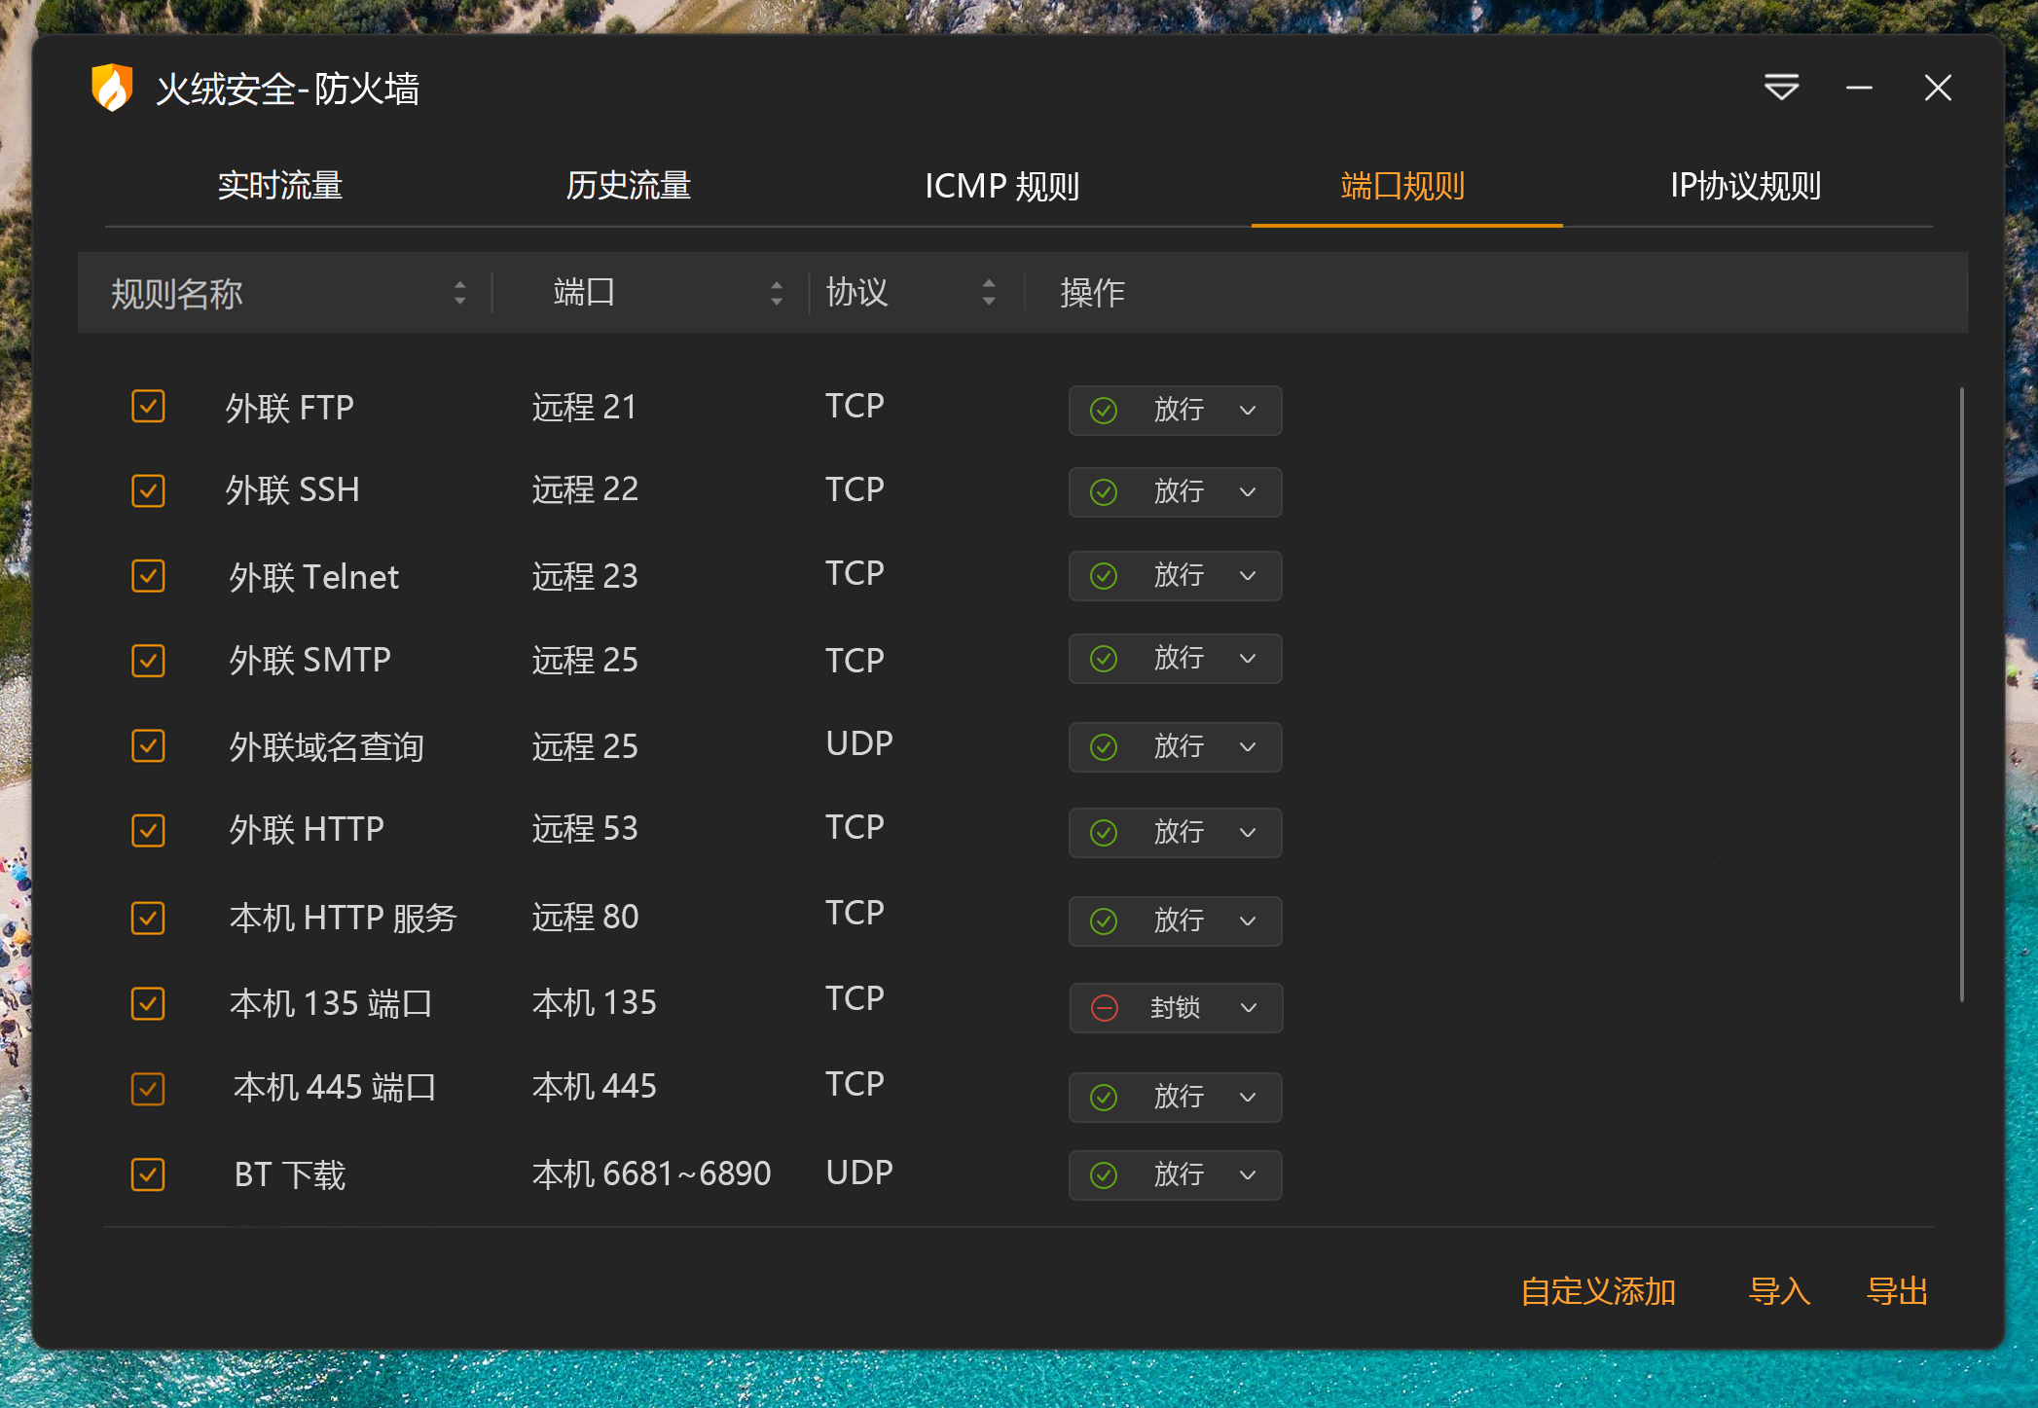Click sort arrows on 规则名称 column
Image resolution: width=2038 pixels, height=1408 pixels.
(459, 293)
